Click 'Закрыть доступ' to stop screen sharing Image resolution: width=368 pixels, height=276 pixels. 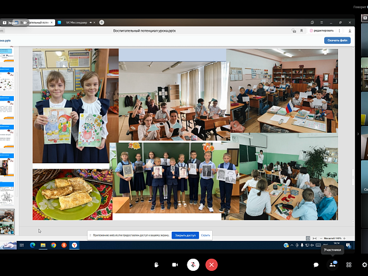pos(185,235)
